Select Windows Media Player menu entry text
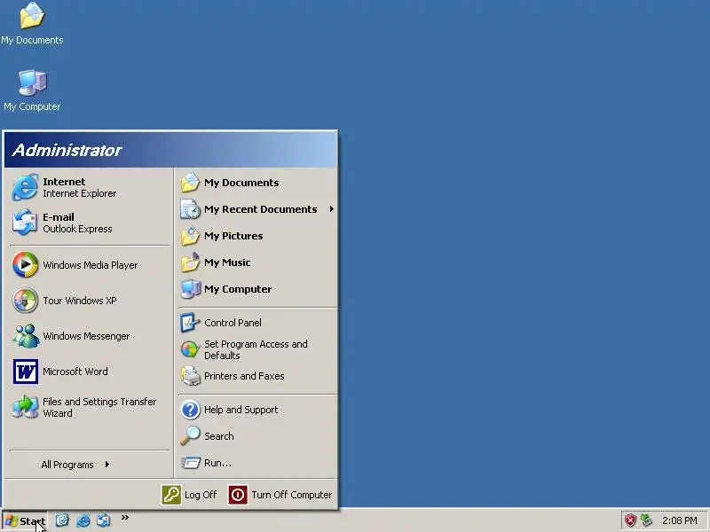710x532 pixels. (91, 265)
